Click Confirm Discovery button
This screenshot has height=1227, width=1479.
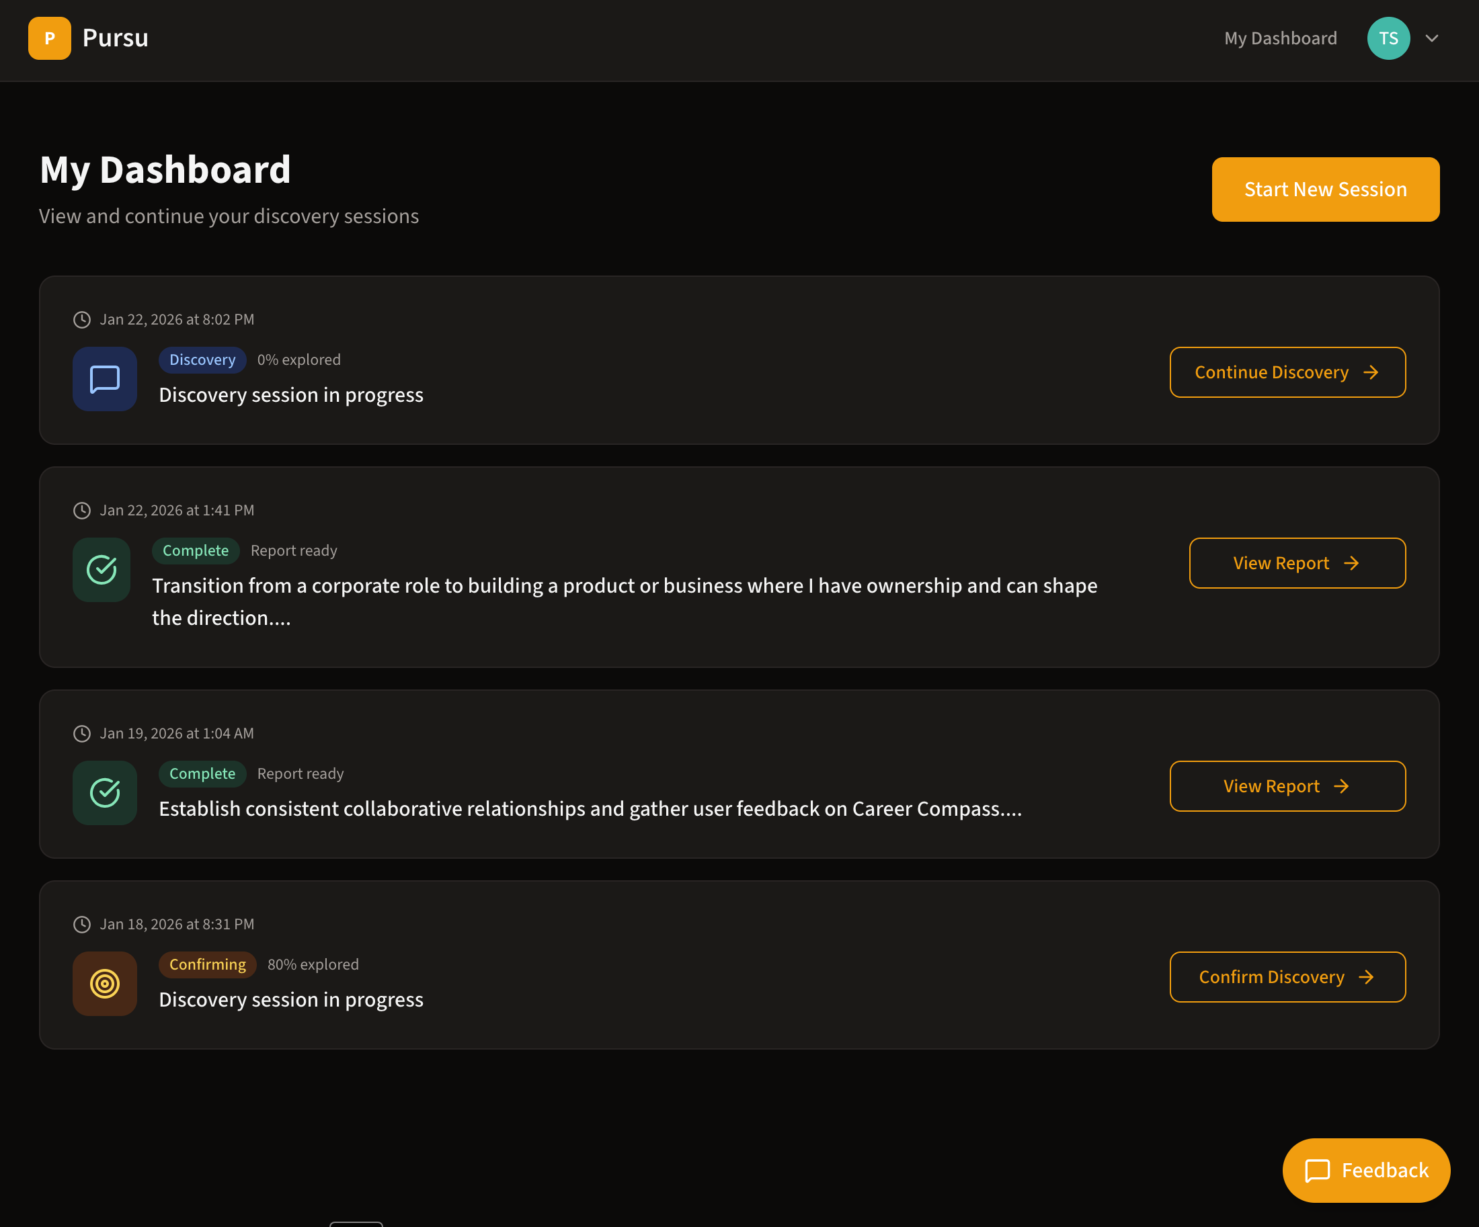coord(1287,977)
